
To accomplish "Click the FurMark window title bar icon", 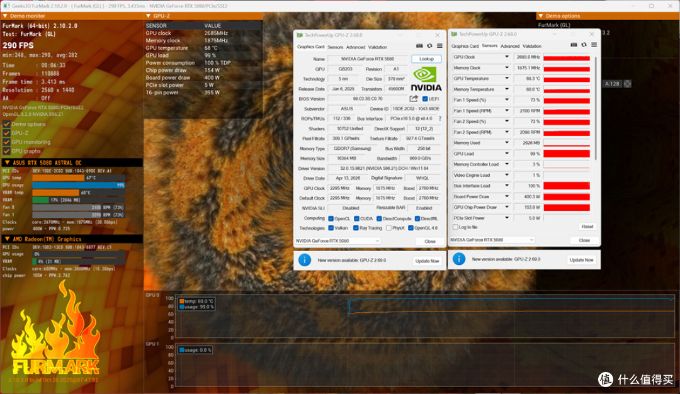I will [x=6, y=6].
